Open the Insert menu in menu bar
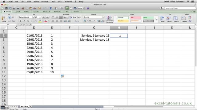Viewport: 197px width, 110px height. coord(36,2)
